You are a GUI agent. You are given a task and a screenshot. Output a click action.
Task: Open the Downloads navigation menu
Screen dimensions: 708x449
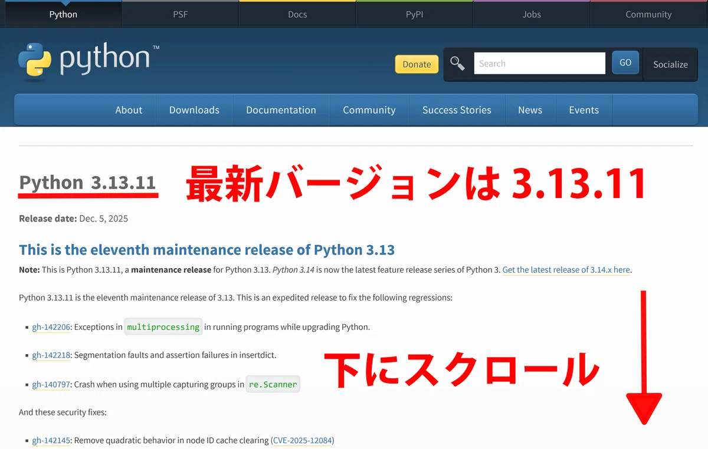click(194, 110)
